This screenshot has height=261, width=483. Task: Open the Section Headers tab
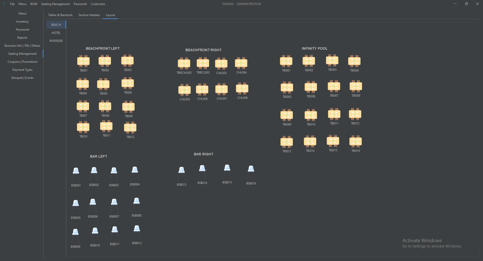coord(89,15)
